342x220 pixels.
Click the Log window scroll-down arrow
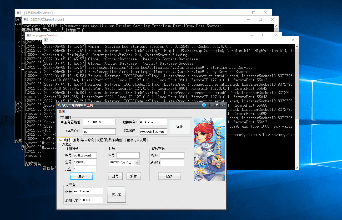pyautogui.click(x=297, y=168)
